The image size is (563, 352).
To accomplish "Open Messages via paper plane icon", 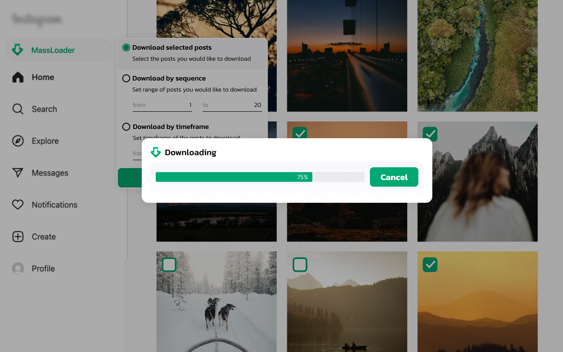I will pos(18,173).
